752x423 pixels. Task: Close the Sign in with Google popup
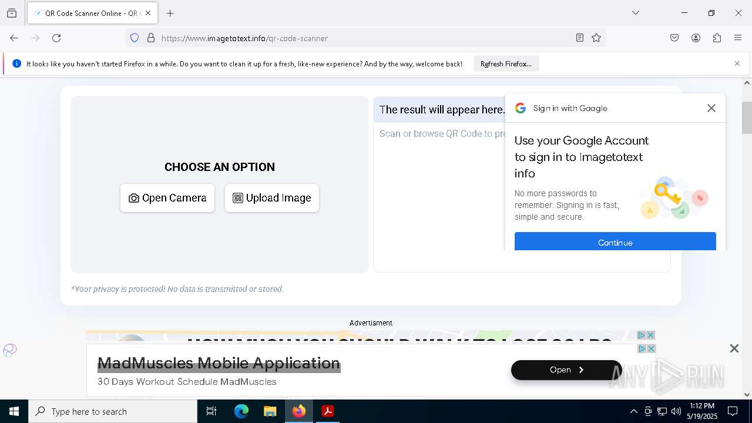pyautogui.click(x=711, y=108)
